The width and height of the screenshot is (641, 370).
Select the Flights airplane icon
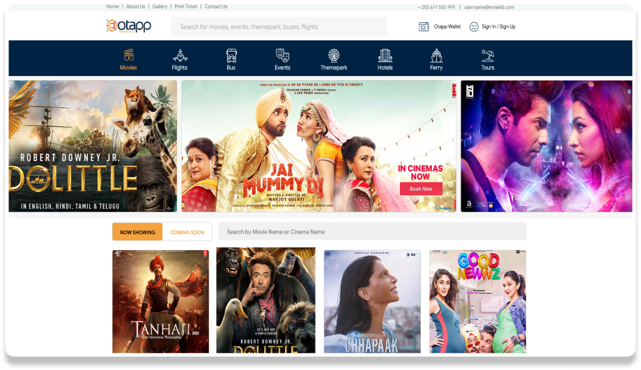click(x=180, y=55)
